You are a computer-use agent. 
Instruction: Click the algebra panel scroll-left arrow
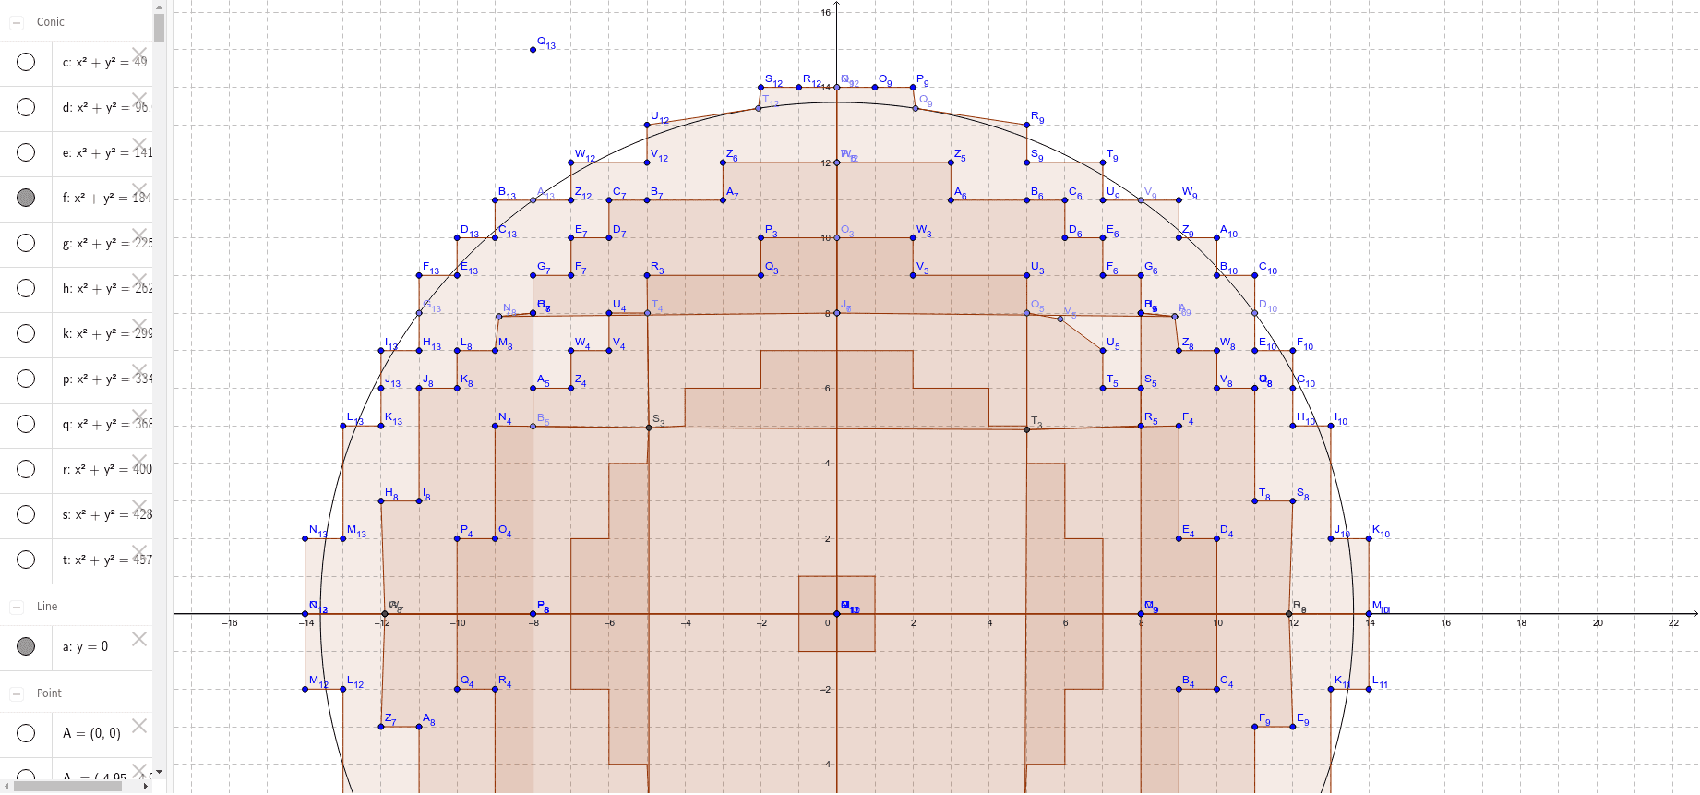pyautogui.click(x=6, y=787)
